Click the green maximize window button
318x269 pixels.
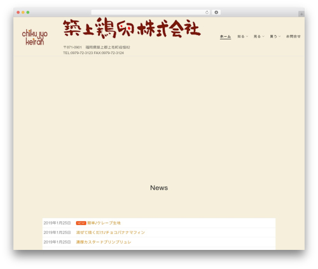(28, 13)
